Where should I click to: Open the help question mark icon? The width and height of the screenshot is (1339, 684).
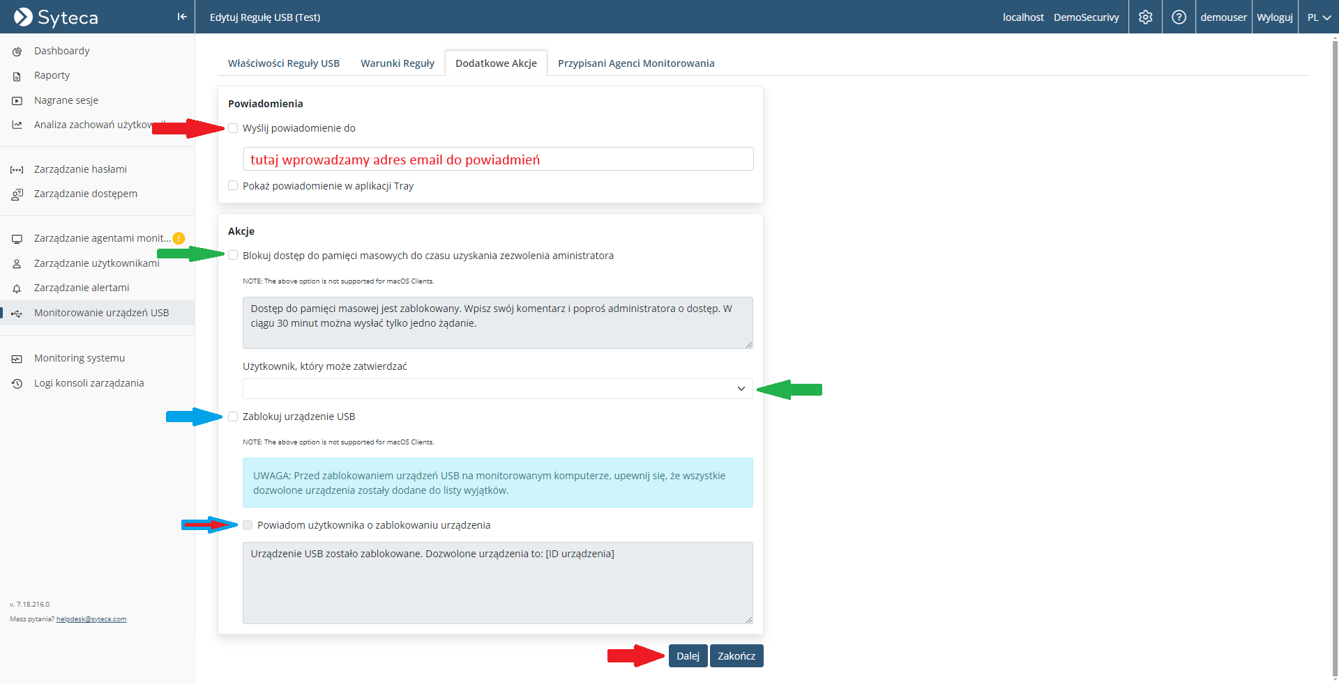click(1179, 17)
